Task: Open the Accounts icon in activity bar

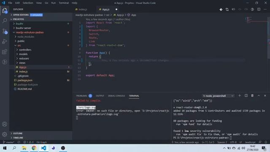Action: [5, 124]
